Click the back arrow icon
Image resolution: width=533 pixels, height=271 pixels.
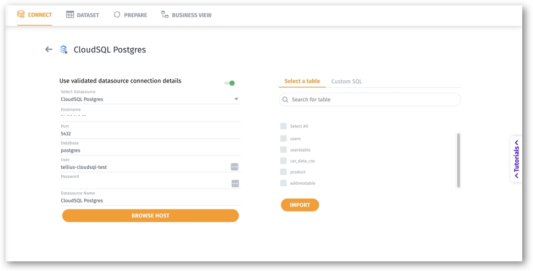coord(48,49)
